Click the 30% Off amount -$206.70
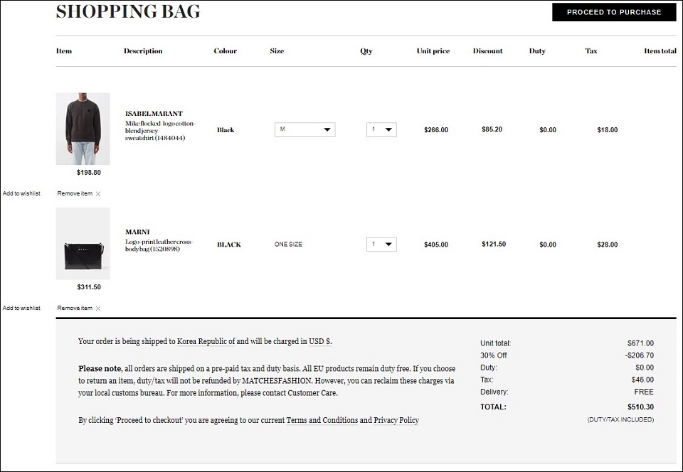This screenshot has height=472, width=683. point(639,355)
